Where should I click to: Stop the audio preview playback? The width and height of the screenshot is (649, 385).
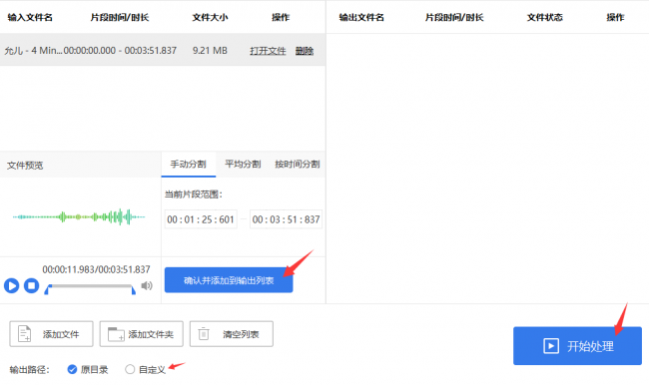click(x=32, y=285)
